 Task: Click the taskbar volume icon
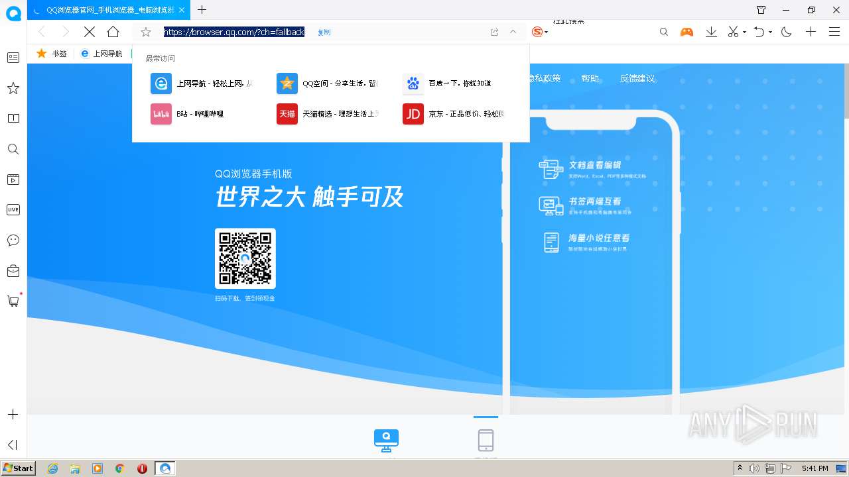(x=753, y=468)
